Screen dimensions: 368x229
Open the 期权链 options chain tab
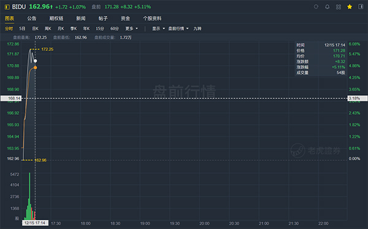(56, 18)
